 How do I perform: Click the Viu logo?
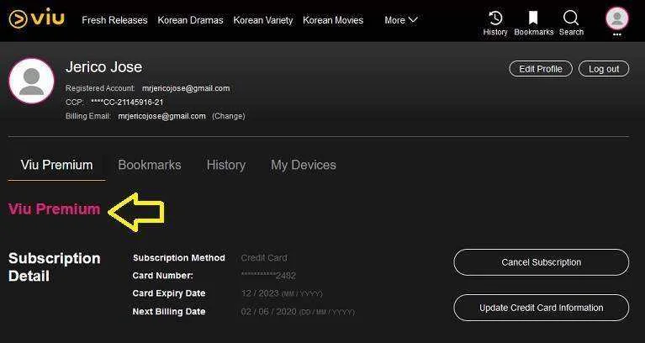(36, 18)
